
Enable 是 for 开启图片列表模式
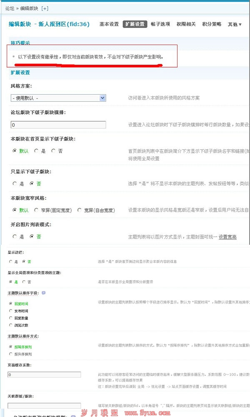tap(15, 236)
